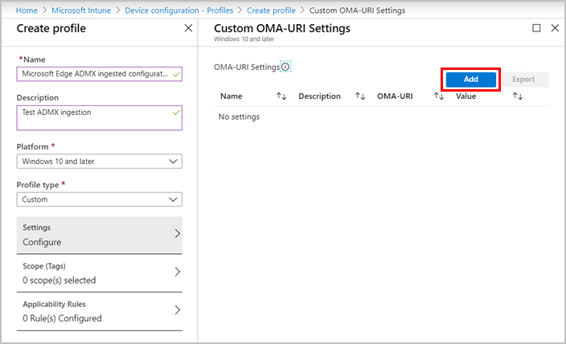Expand the Settings Configure section

99,235
